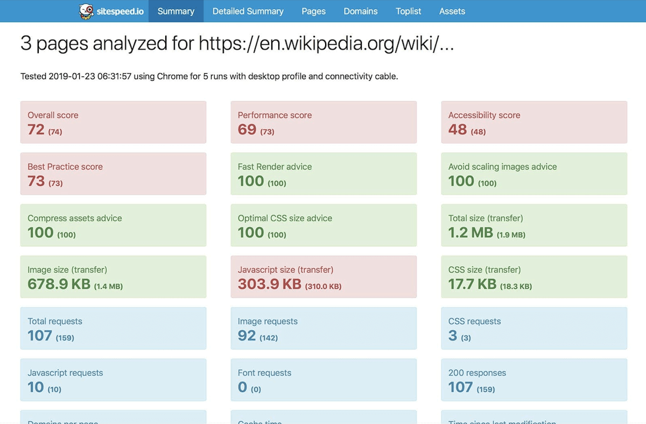
Task: Open the Fast Render advice card
Action: (x=324, y=173)
